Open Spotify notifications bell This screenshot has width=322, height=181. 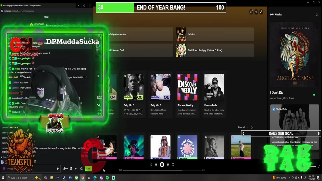click(x=251, y=12)
